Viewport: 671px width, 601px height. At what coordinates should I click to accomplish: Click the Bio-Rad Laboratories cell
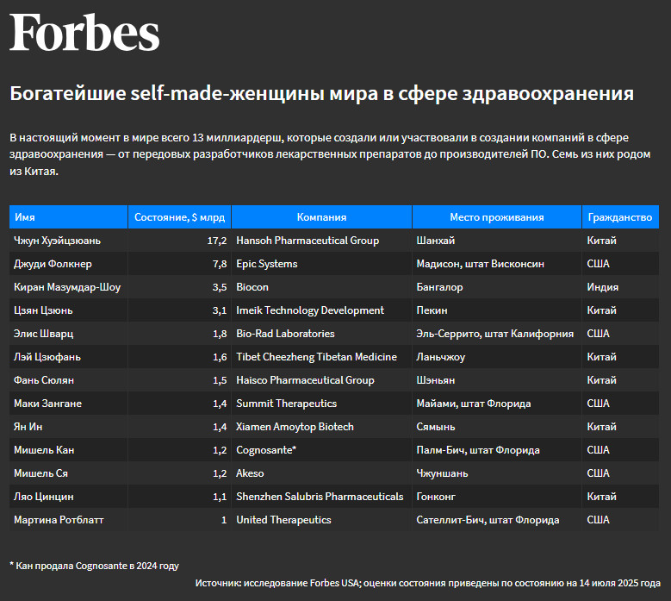pos(321,334)
